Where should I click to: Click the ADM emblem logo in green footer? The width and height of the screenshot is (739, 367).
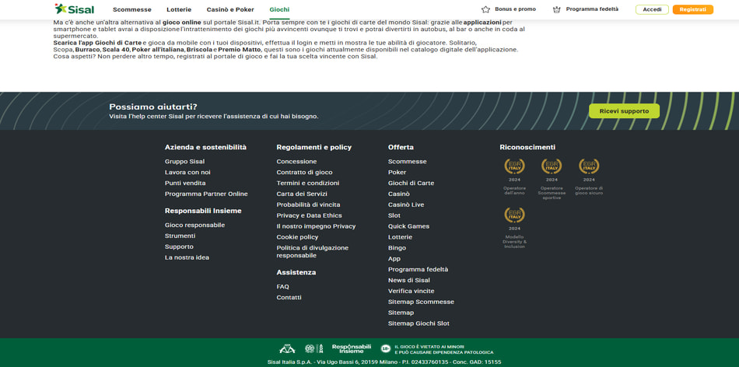tap(313, 348)
